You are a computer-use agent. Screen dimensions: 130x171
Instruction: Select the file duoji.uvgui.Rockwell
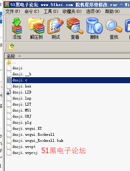click(x=34, y=134)
